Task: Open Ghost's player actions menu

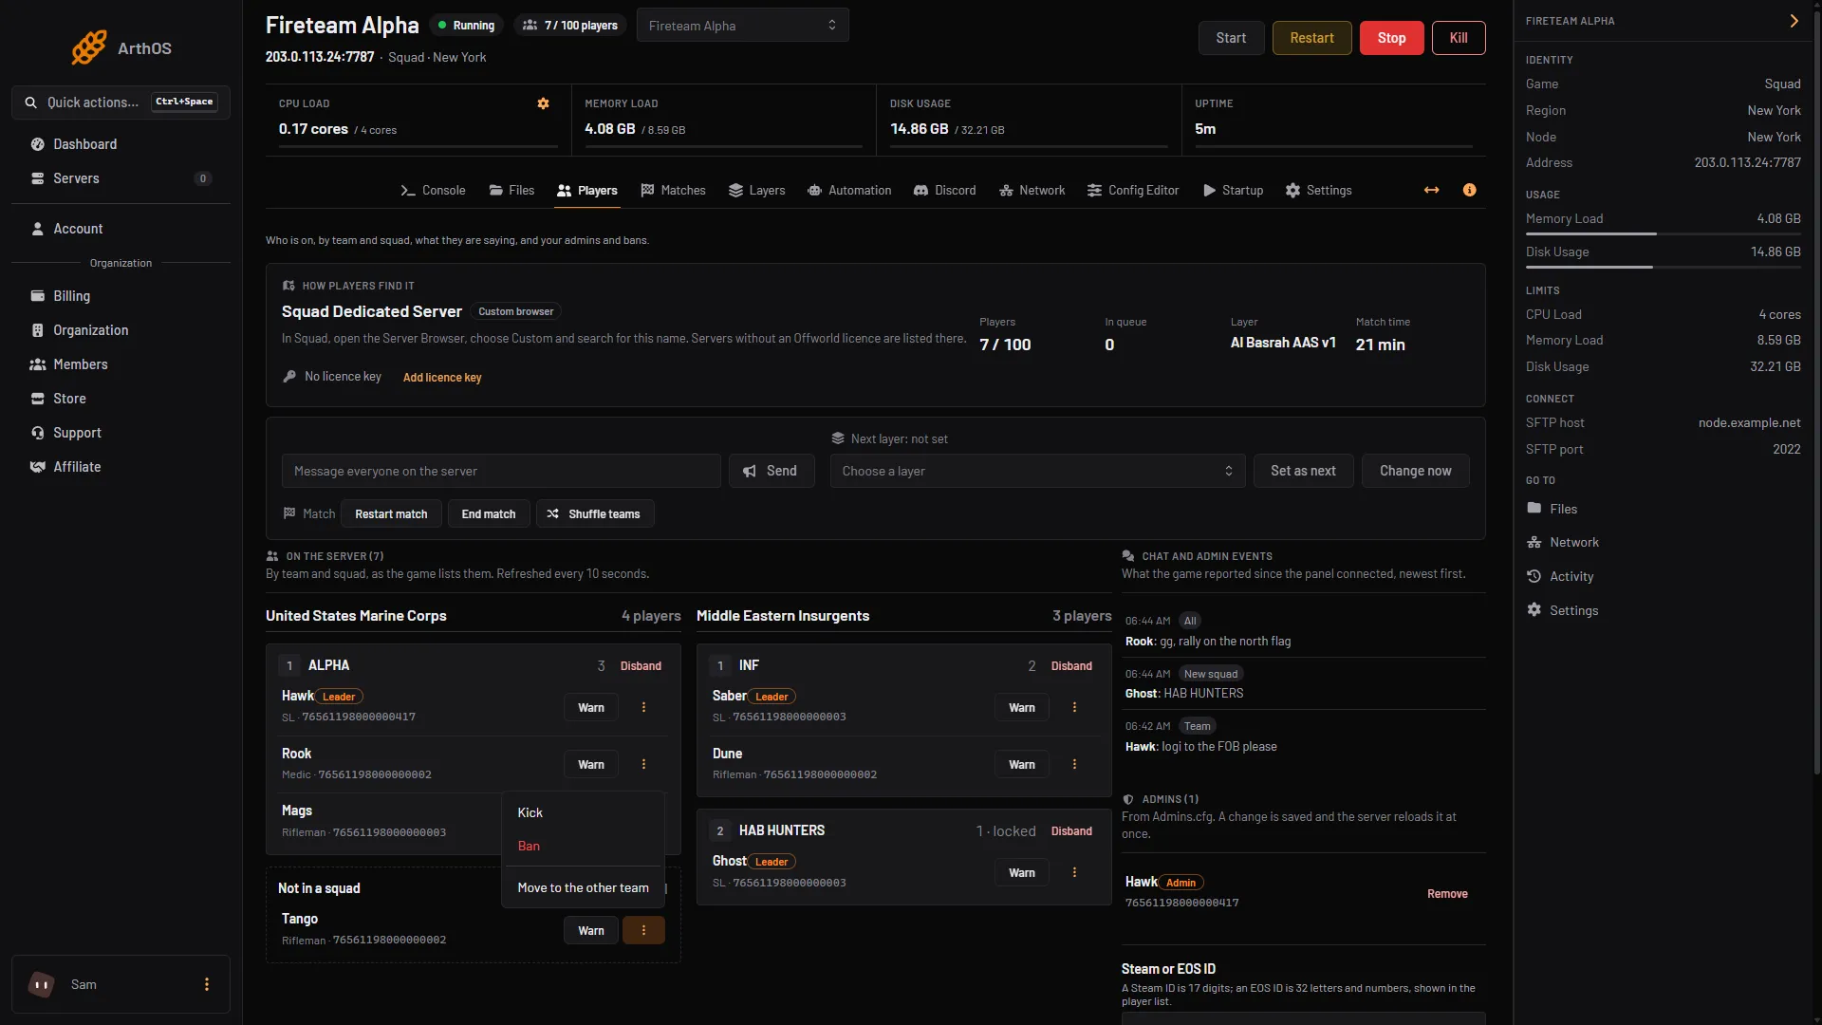Action: pos(1074,872)
